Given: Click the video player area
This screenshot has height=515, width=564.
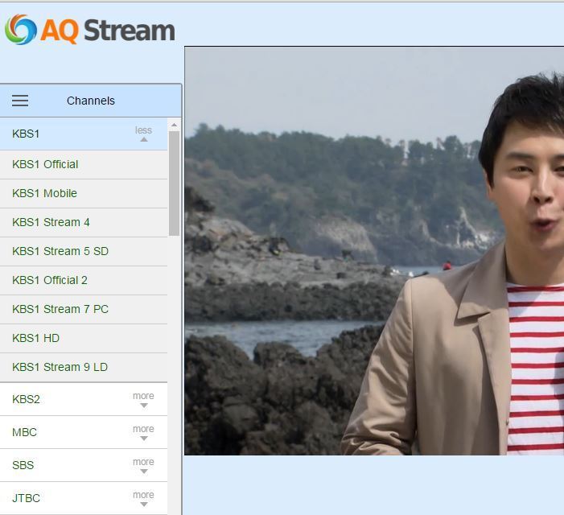Looking at the screenshot, I should 374,251.
